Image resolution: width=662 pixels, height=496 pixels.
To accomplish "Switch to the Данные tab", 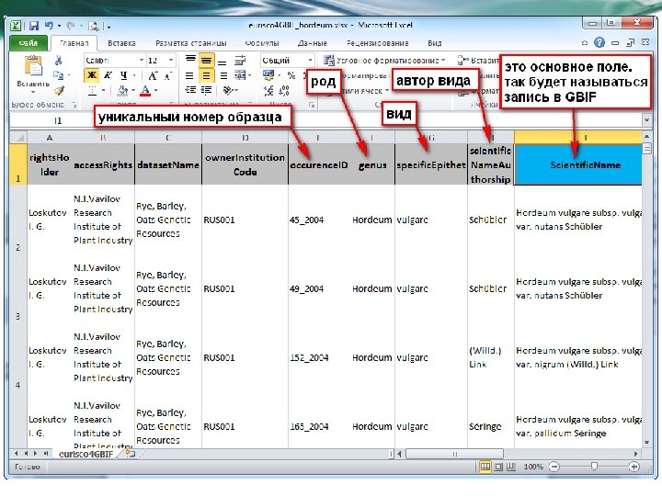I will point(312,43).
